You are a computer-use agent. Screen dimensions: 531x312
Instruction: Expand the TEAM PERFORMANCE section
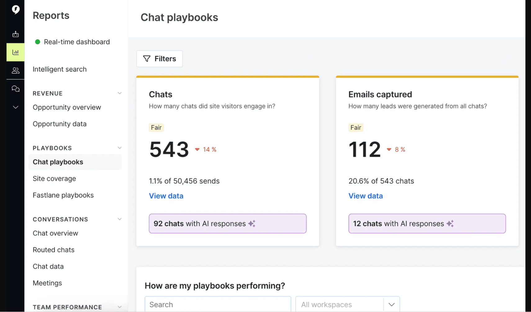[120, 307]
